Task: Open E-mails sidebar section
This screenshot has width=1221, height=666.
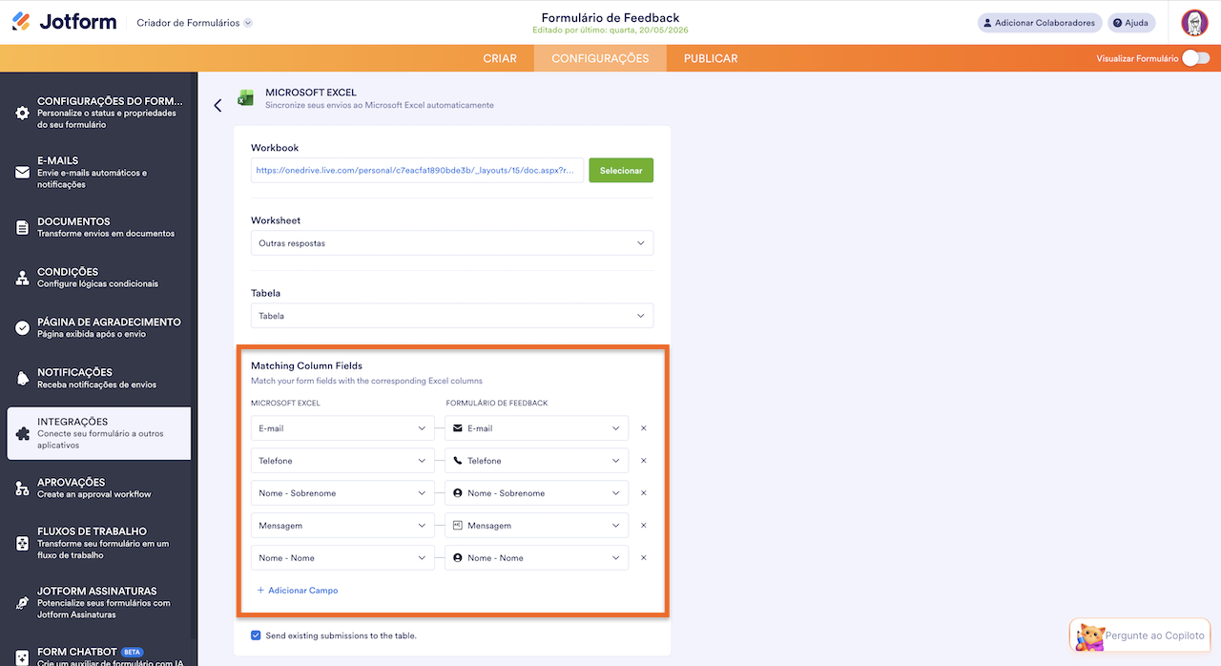Action: pos(98,173)
